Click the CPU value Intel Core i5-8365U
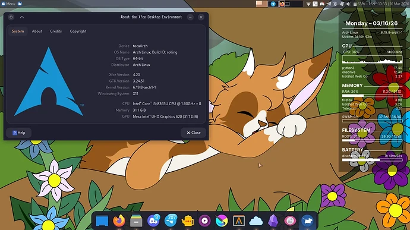 pos(167,103)
